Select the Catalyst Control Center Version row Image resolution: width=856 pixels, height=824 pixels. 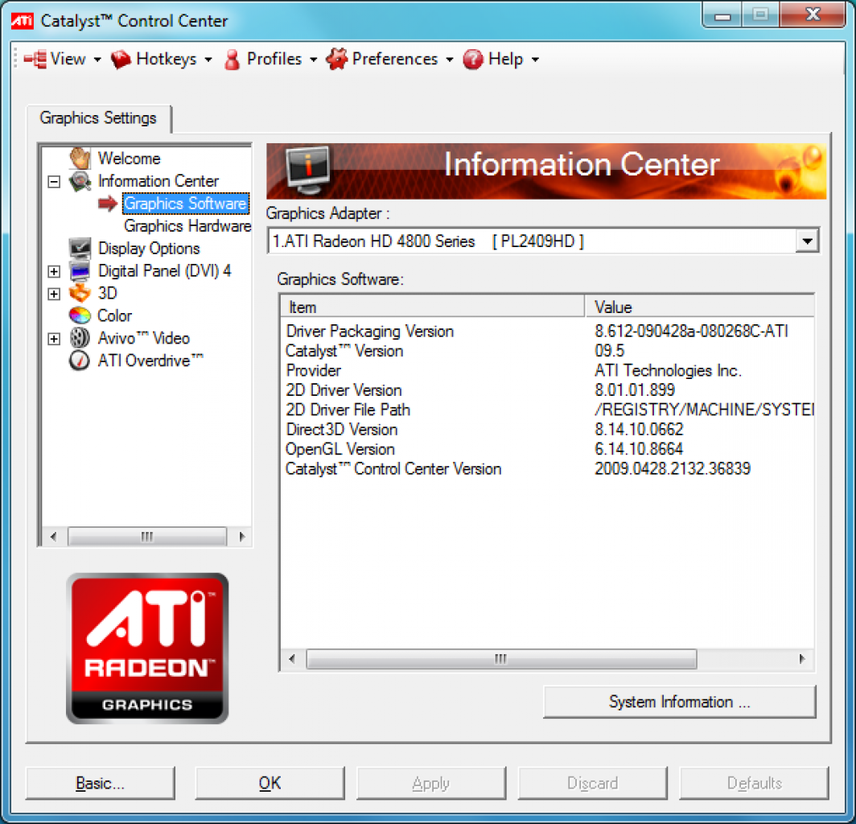click(548, 468)
